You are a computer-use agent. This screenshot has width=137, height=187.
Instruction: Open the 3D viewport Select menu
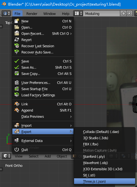pyautogui.click(x=34, y=156)
